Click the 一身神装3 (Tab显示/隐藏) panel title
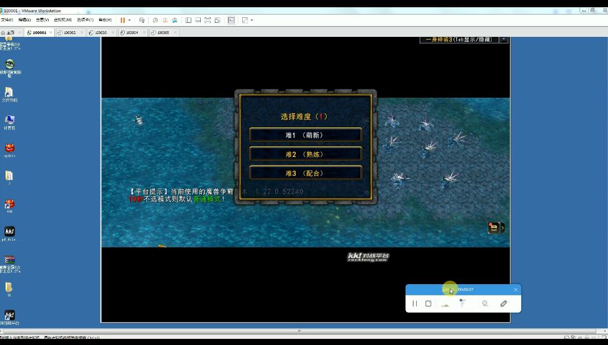608x345 pixels. click(459, 40)
